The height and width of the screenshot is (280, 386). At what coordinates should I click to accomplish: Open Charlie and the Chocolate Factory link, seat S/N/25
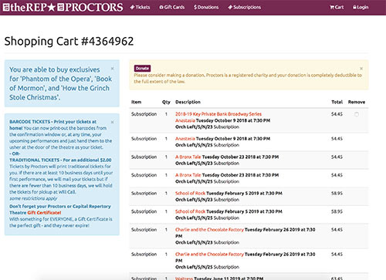[209, 255]
